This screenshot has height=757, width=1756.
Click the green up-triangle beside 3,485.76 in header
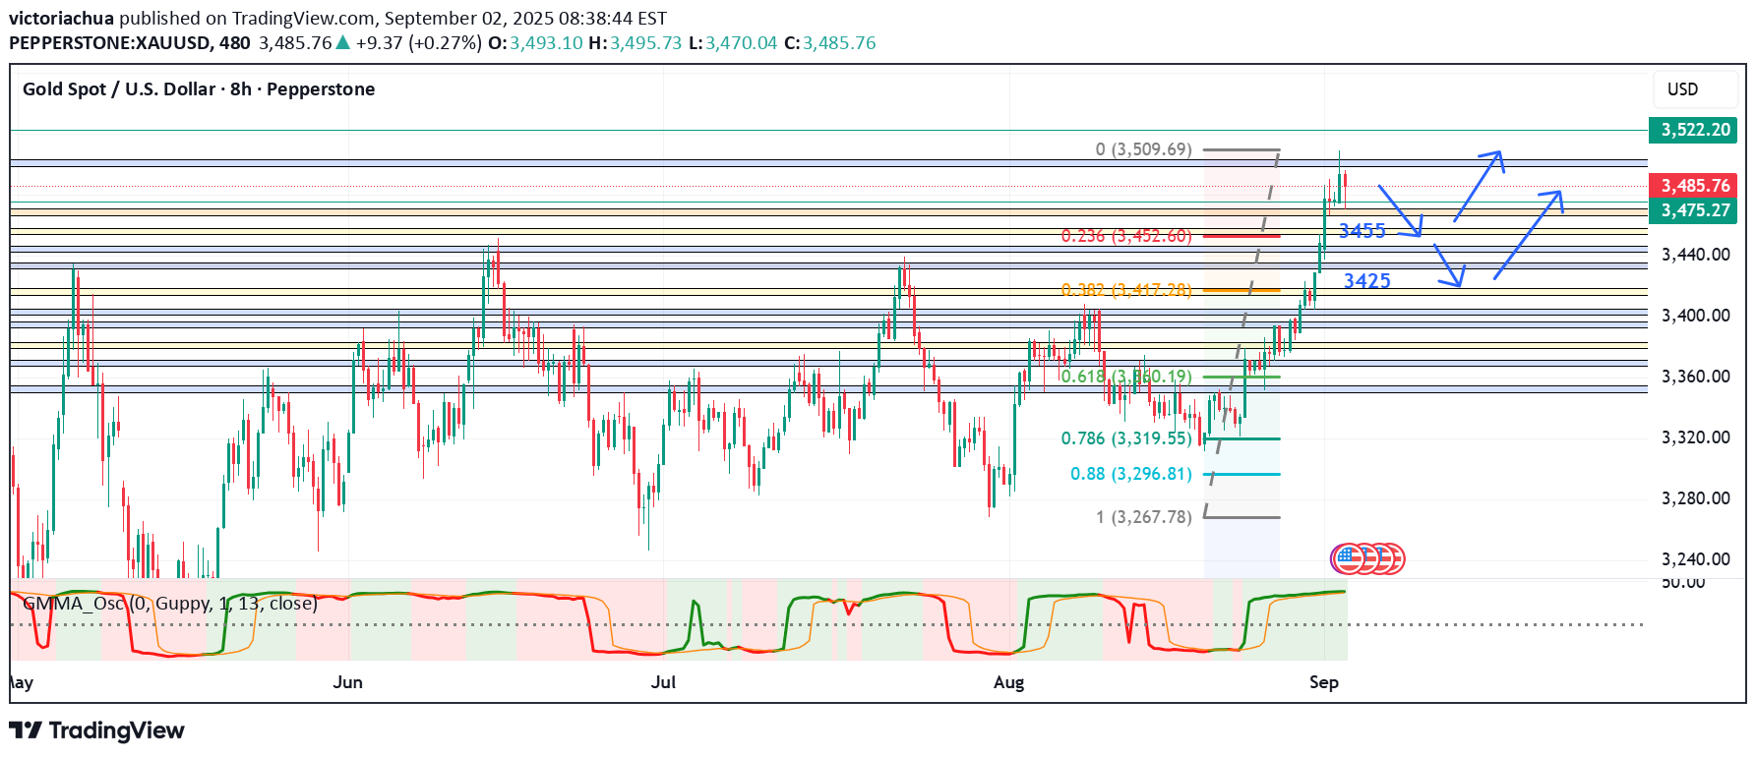coord(343,42)
